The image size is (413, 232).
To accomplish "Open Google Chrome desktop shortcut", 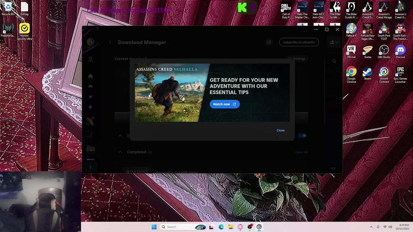I will point(351,75).
